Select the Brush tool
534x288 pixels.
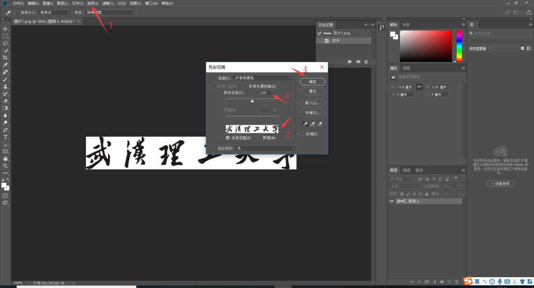pyautogui.click(x=5, y=79)
